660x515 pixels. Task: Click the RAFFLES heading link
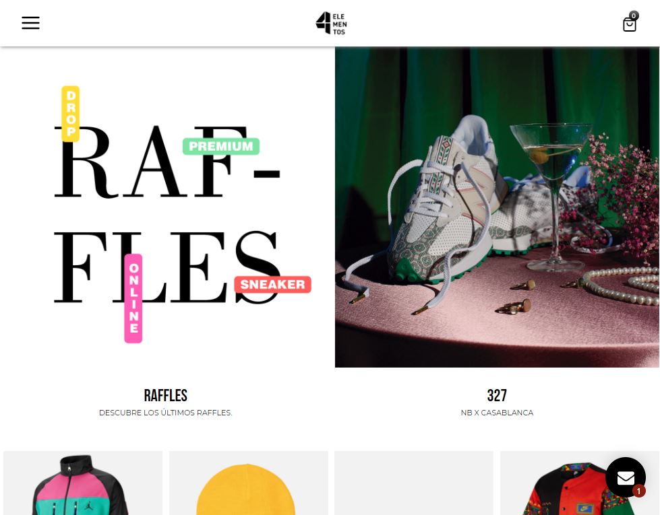[x=165, y=396]
